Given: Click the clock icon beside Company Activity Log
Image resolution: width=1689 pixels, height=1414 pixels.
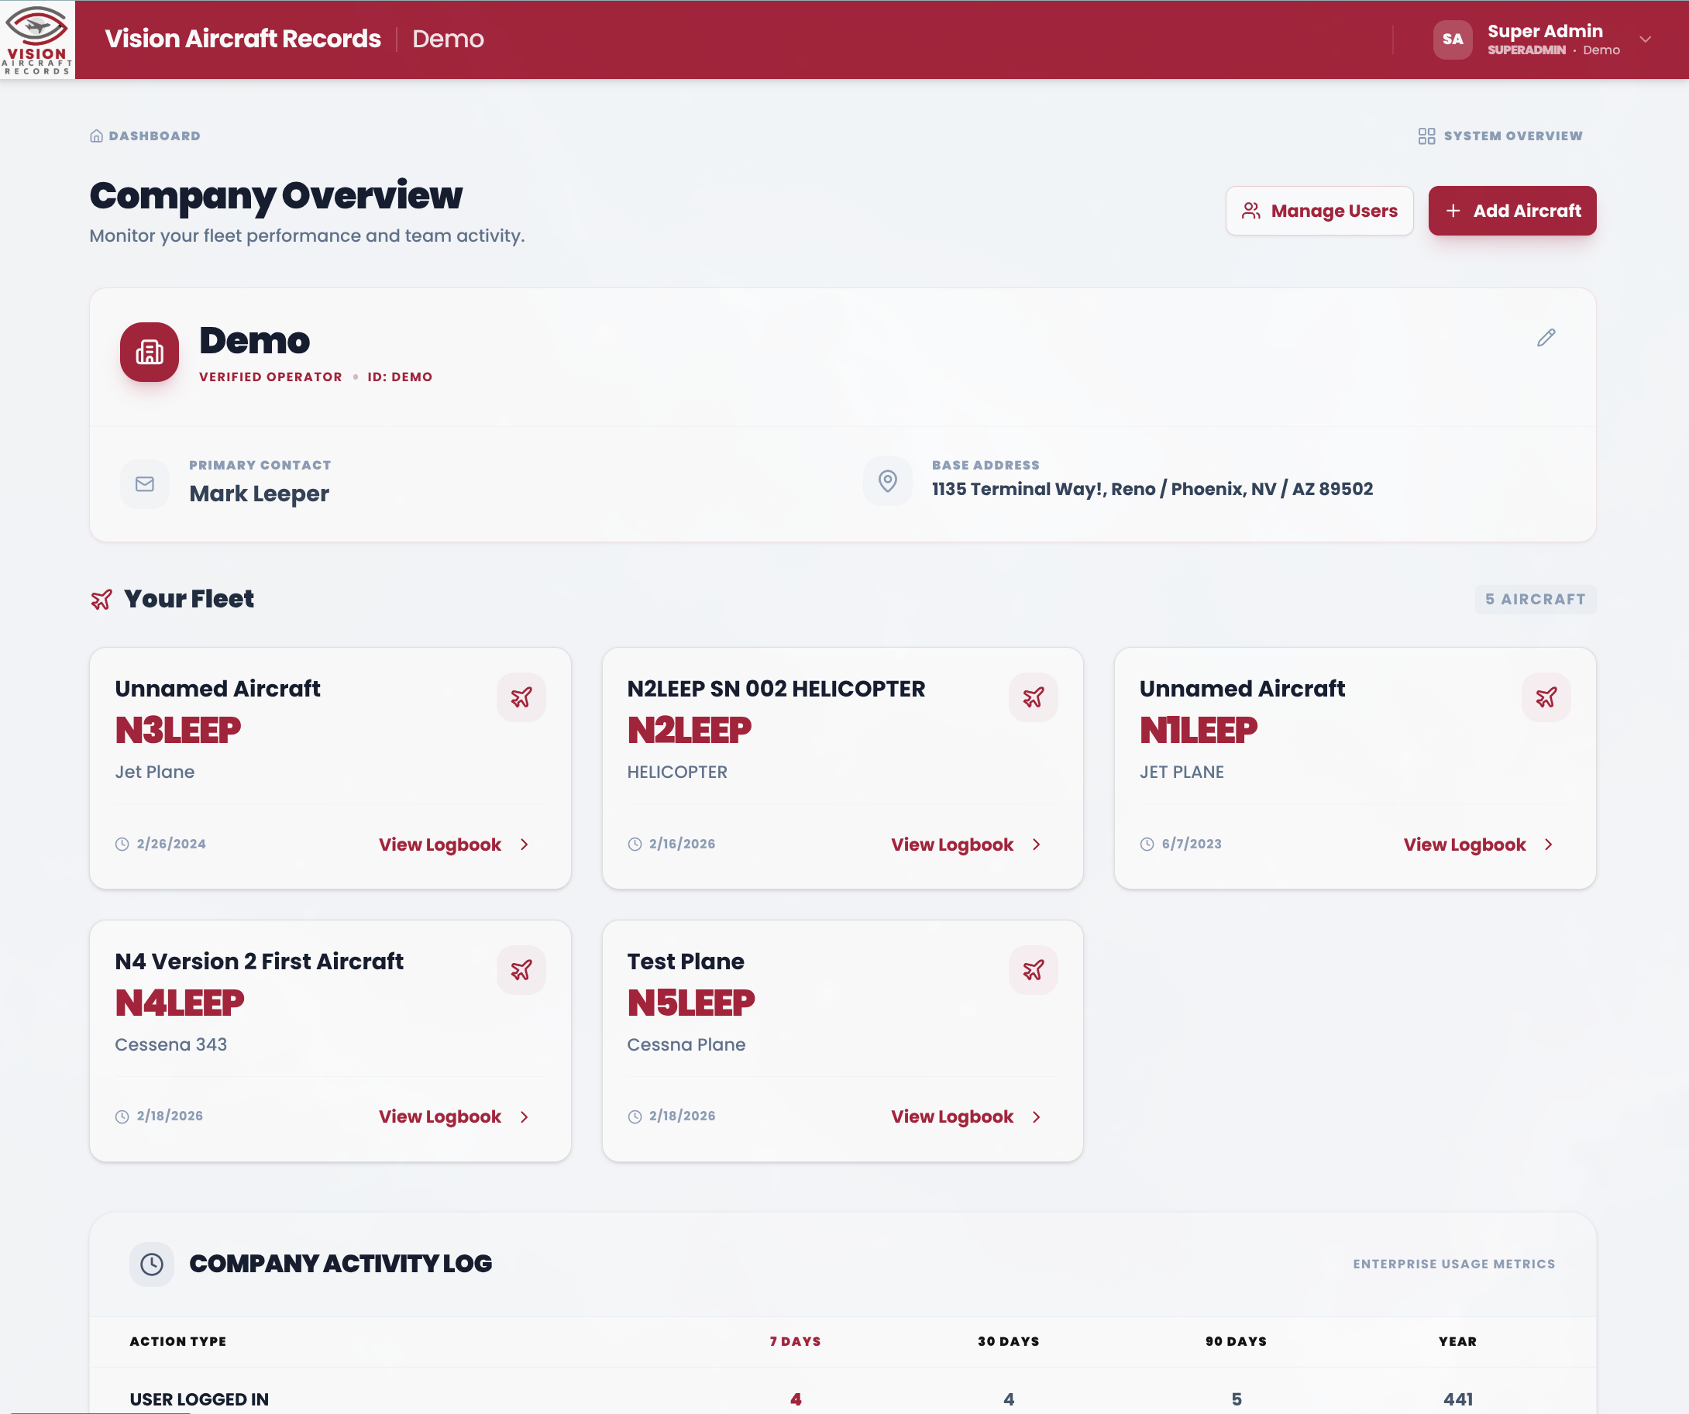Looking at the screenshot, I should click(x=151, y=1264).
